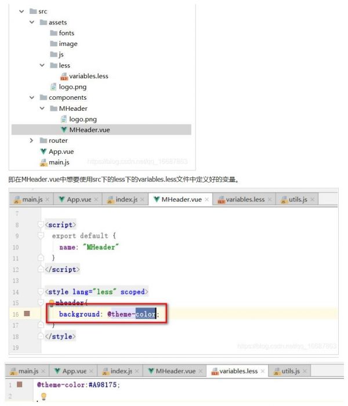The width and height of the screenshot is (348, 406).
Task: Click the MHeader folder icon
Action: pyautogui.click(x=53, y=108)
